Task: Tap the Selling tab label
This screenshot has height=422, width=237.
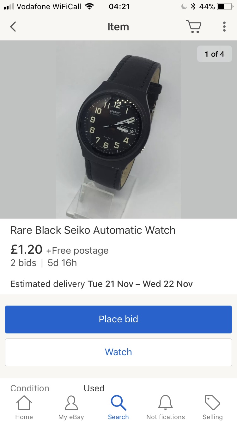Action: (x=213, y=417)
